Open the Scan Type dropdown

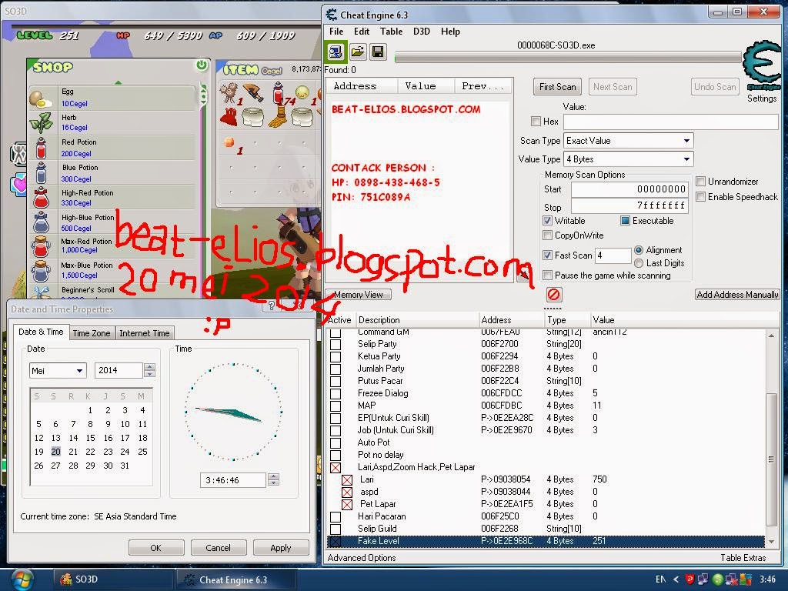628,141
